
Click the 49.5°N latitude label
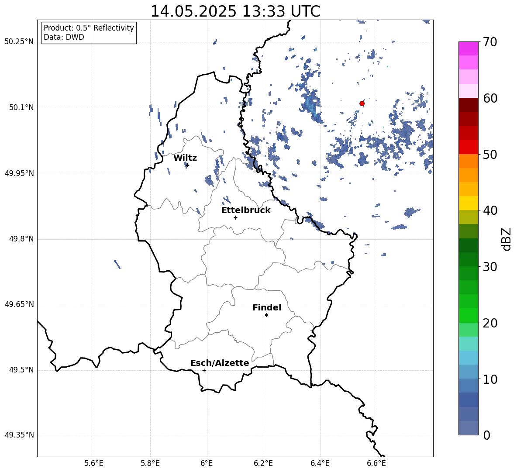(x=21, y=370)
